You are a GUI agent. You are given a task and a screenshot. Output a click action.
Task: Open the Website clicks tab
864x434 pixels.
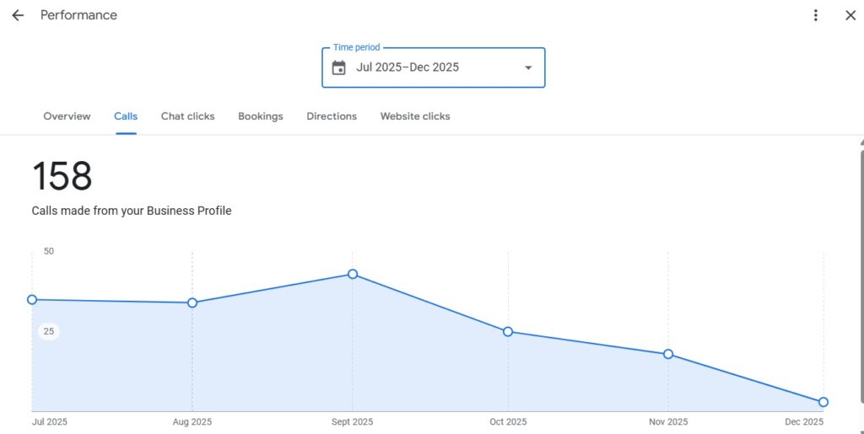coord(415,116)
